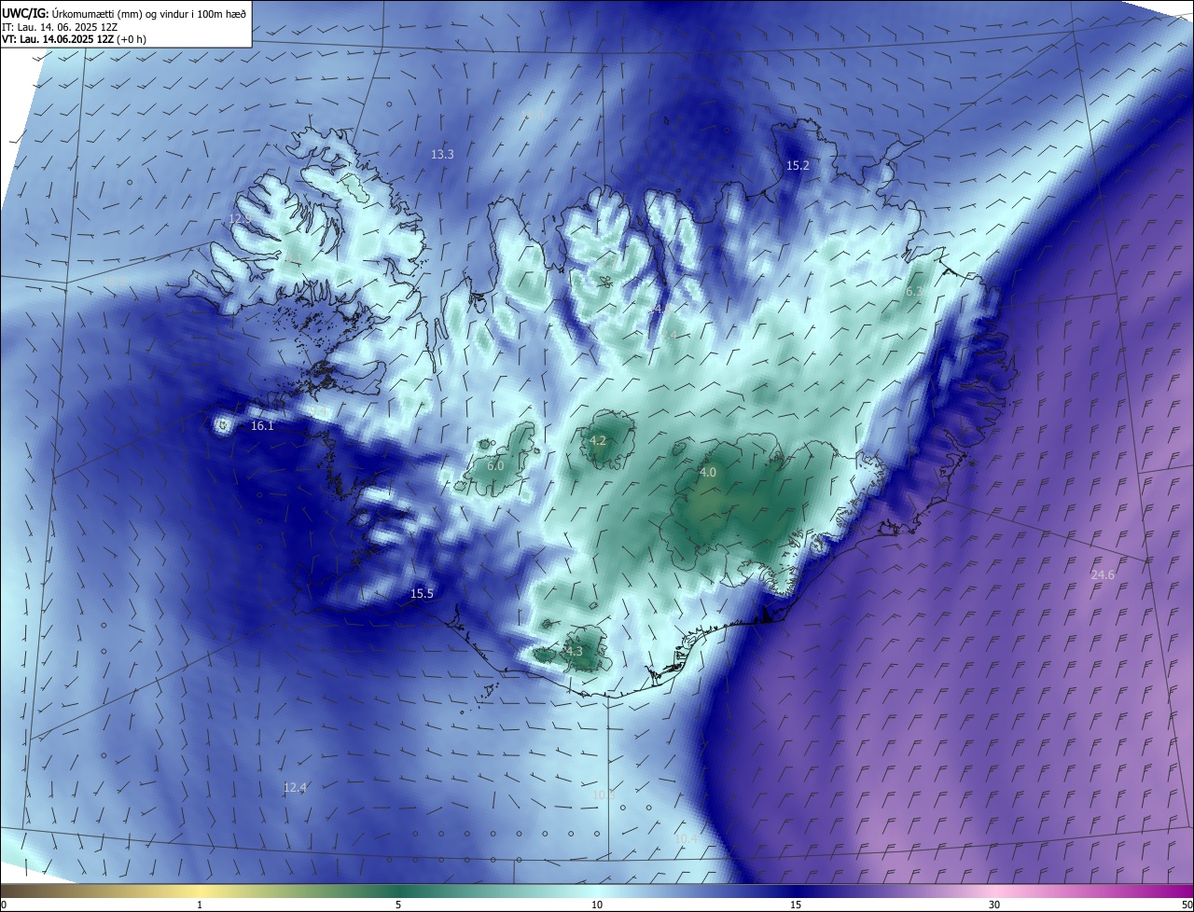Click the title text "UWC/IG: Úrkomumætti (mm) og vindur í 100m hæð"

tap(124, 13)
